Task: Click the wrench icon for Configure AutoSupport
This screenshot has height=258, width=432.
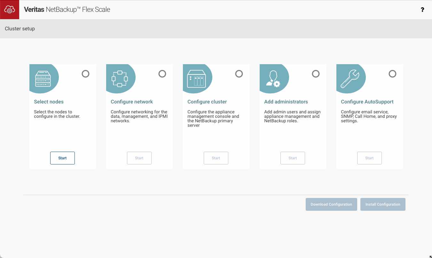Action: tap(350, 79)
